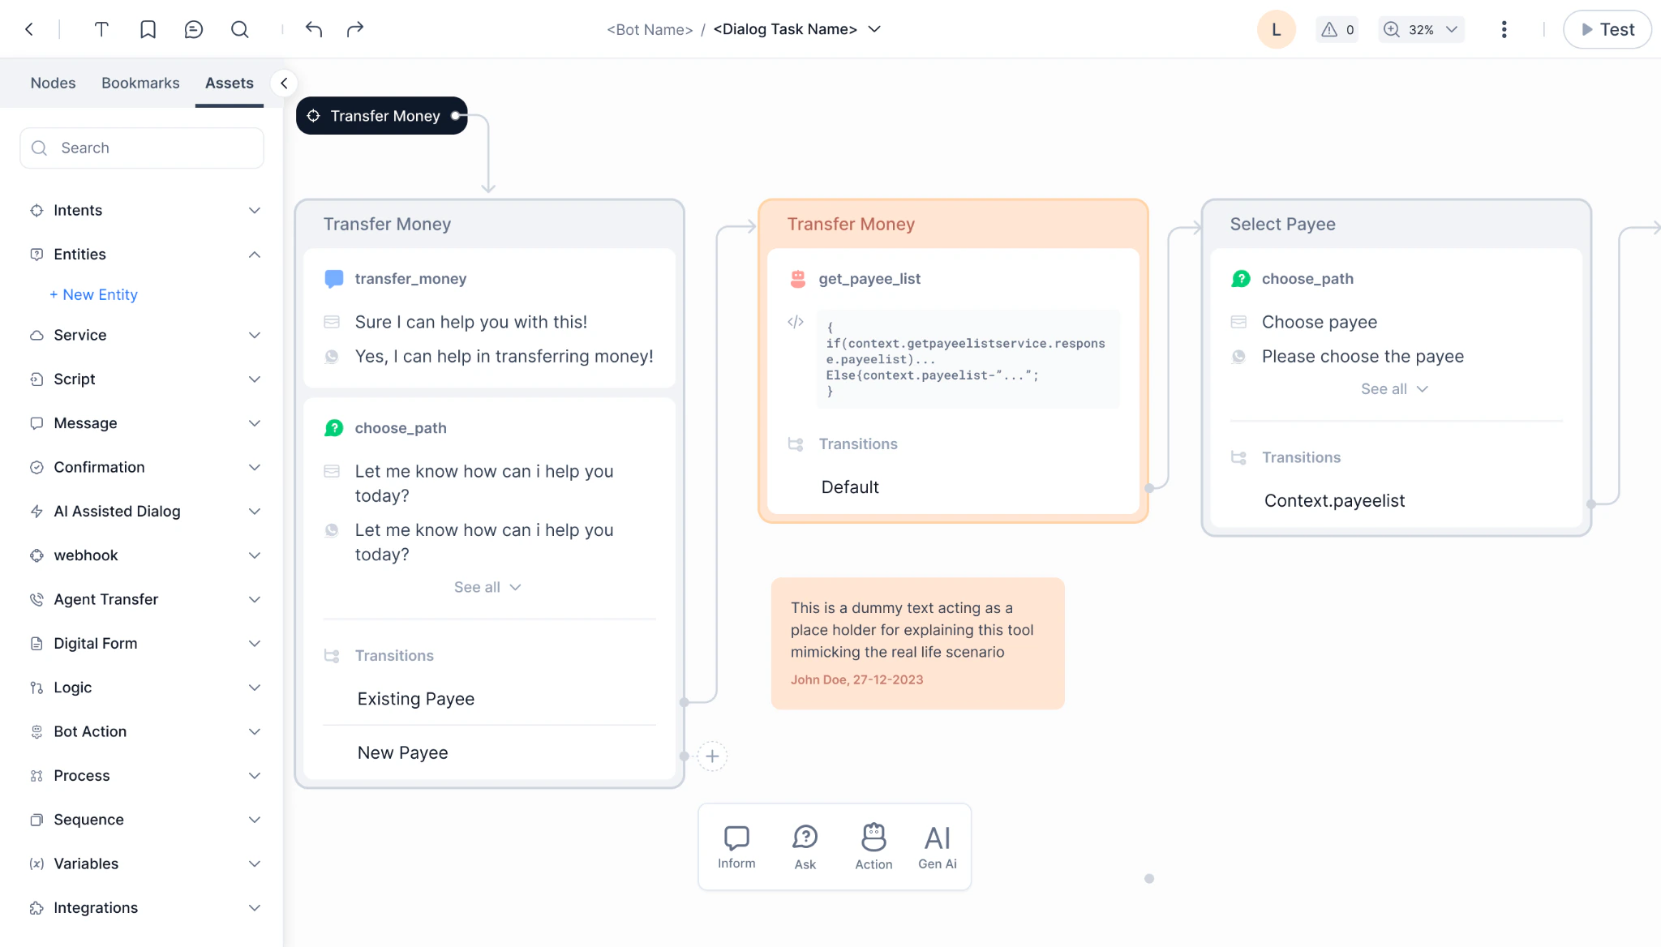Switch to the Nodes tab
Image resolution: width=1661 pixels, height=947 pixels.
pyautogui.click(x=53, y=83)
